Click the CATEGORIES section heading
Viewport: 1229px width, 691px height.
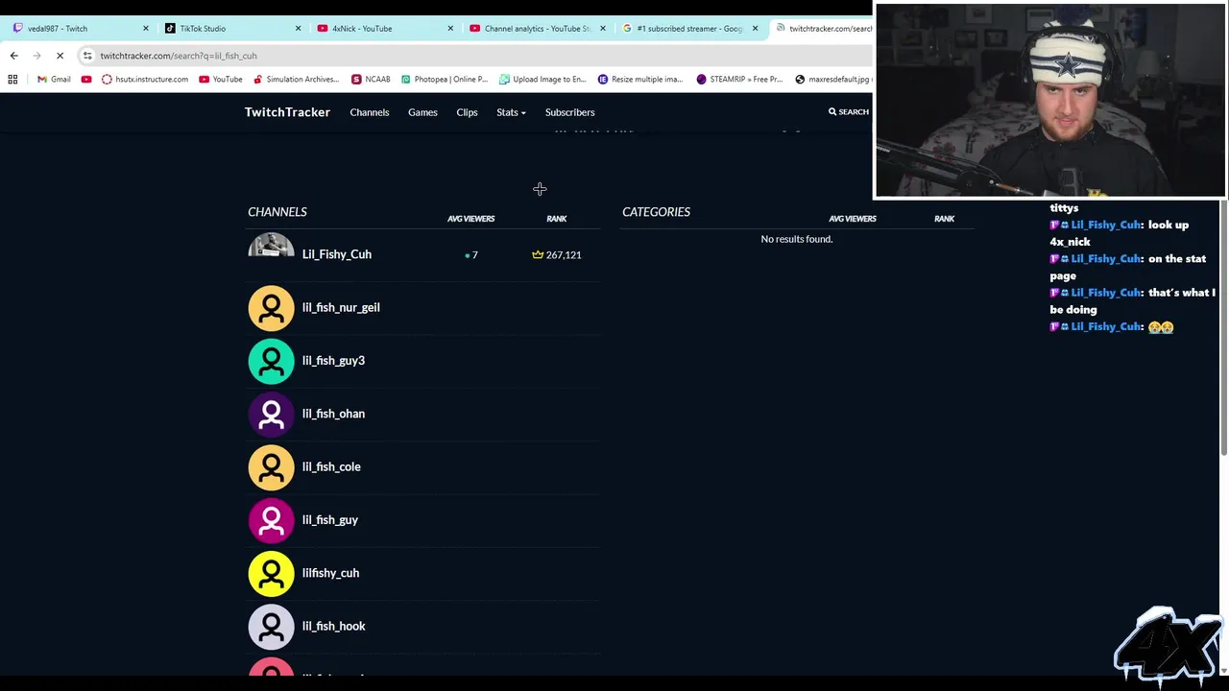tap(656, 212)
